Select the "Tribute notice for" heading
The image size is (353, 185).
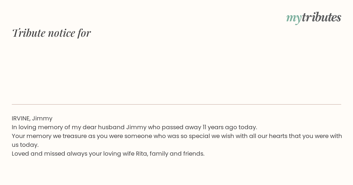click(x=51, y=33)
